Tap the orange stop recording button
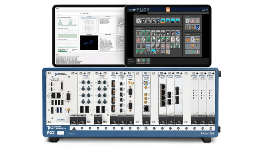Screen dimensions: 263x148 click(x=168, y=9)
